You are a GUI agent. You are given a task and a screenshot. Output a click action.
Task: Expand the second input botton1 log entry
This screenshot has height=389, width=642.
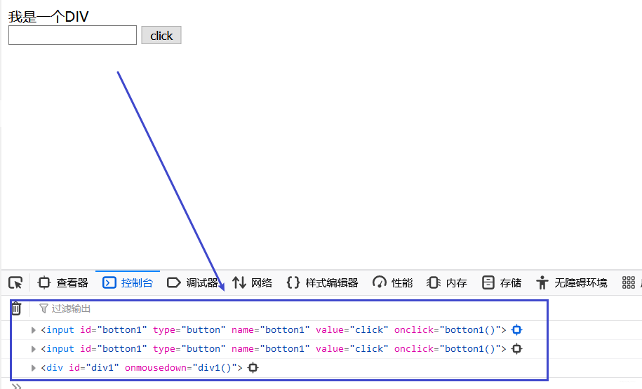(34, 349)
